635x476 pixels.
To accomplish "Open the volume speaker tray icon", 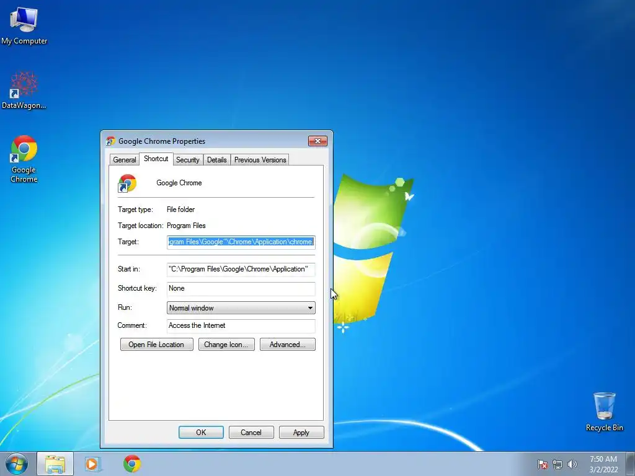I will pyautogui.click(x=572, y=464).
